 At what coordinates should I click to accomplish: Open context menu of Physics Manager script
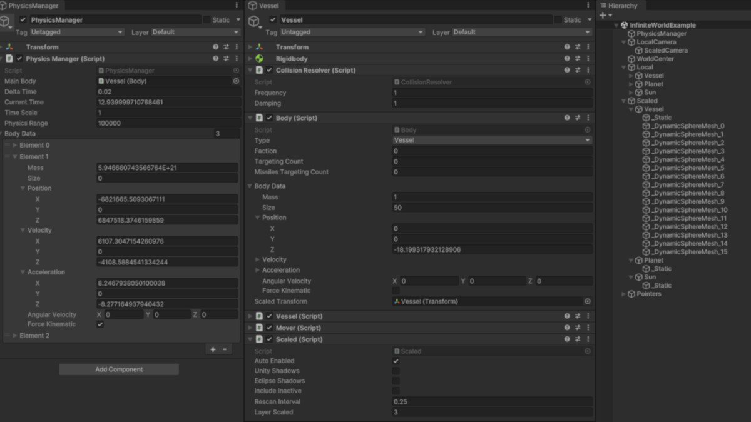237,58
